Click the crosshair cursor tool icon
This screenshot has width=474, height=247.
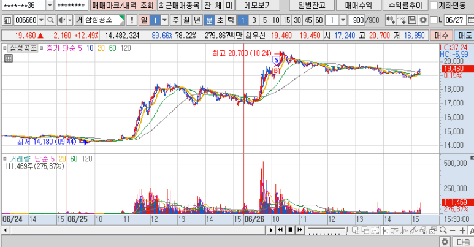coord(385,230)
